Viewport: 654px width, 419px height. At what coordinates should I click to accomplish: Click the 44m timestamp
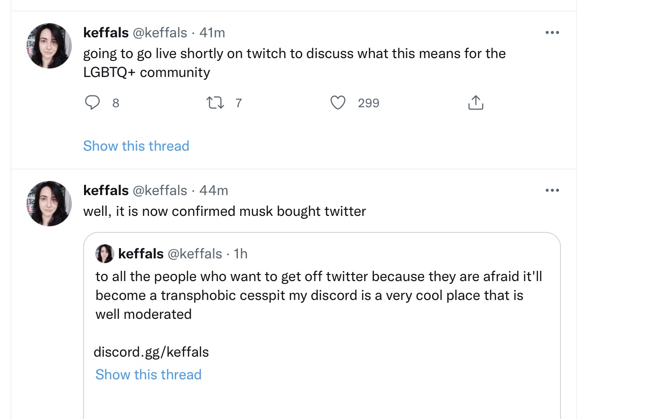point(213,190)
